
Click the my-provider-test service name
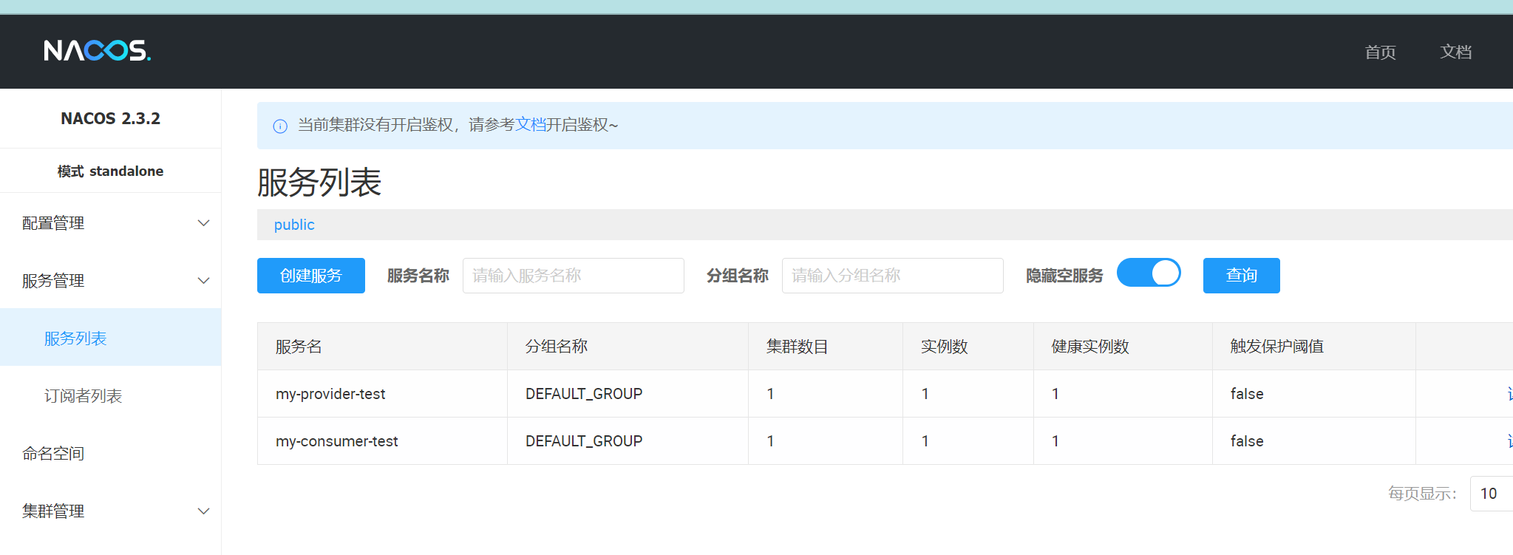(x=330, y=394)
